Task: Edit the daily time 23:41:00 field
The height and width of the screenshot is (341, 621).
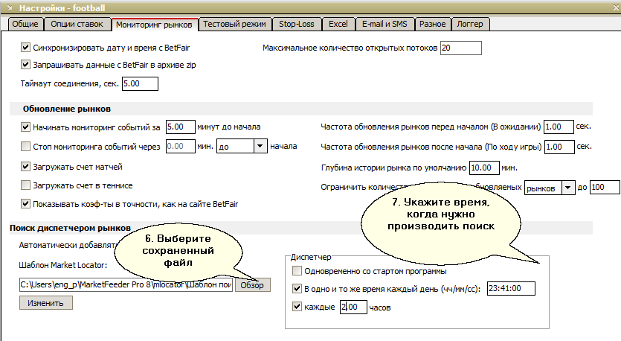Action: 511,288
